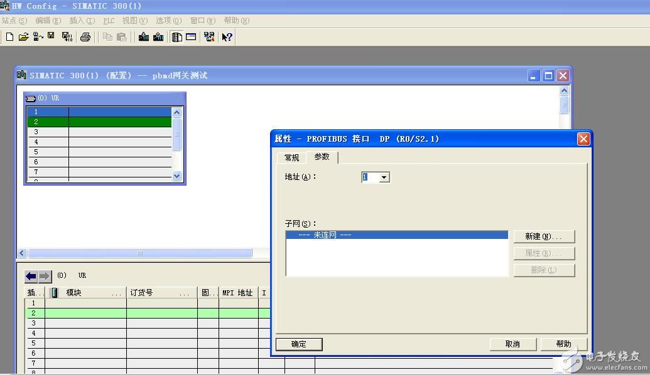Close the PROFIBUS properties dialog
The height and width of the screenshot is (375, 650).
[583, 139]
